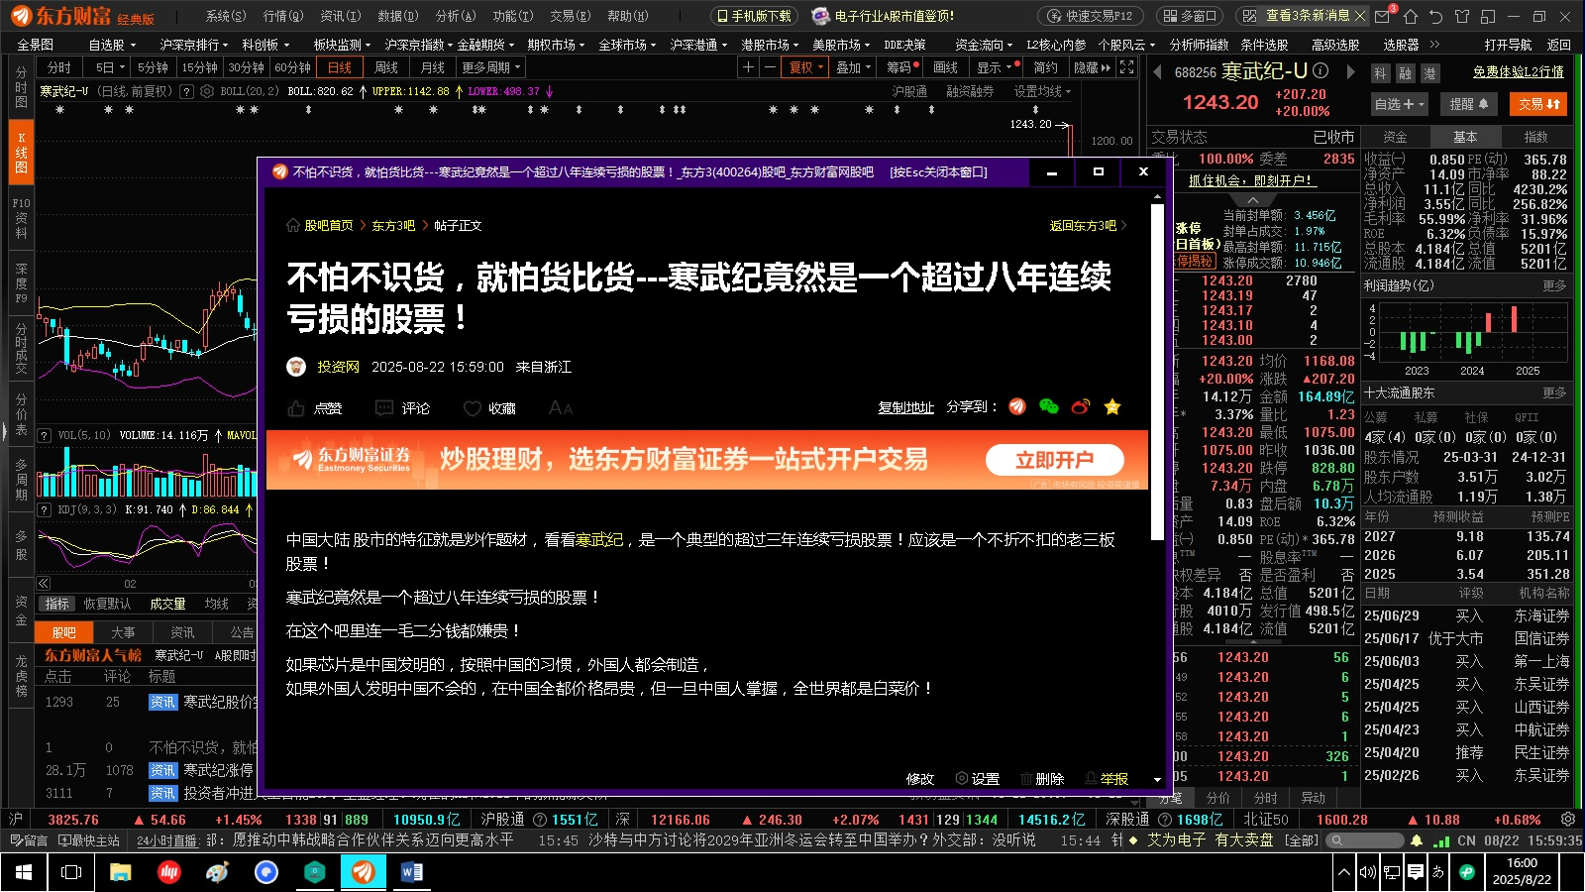Open the 分析(A) menu
The image size is (1585, 892).
pos(455,16)
